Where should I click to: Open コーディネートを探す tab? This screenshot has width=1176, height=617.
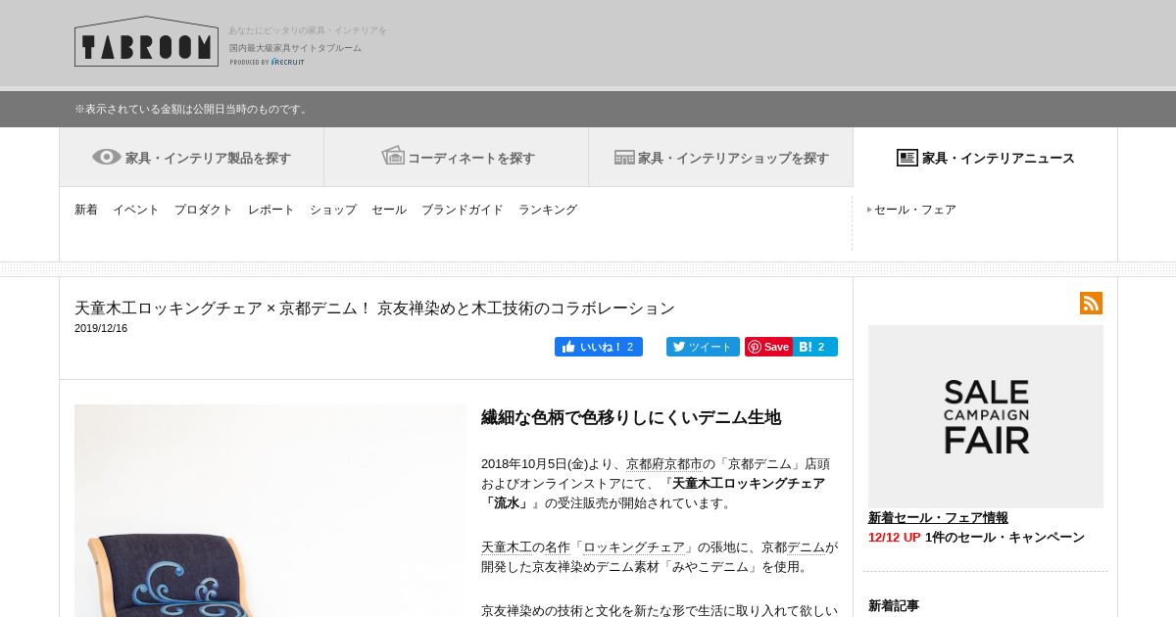457,157
